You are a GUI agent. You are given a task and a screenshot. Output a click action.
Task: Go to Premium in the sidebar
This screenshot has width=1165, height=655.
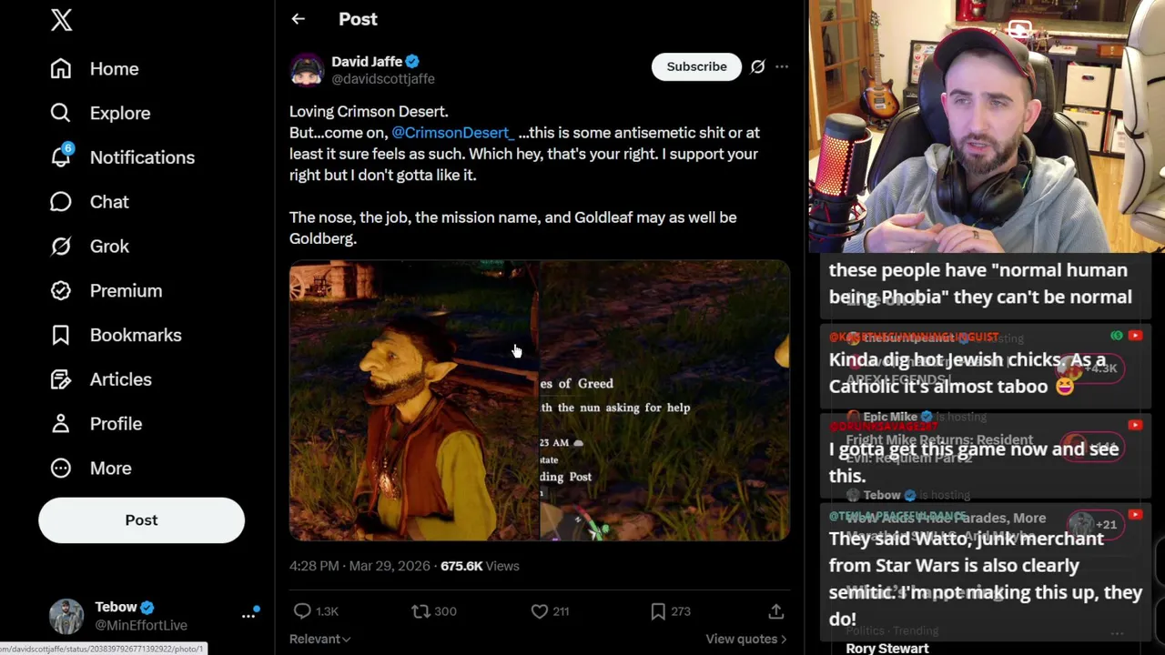tap(126, 290)
